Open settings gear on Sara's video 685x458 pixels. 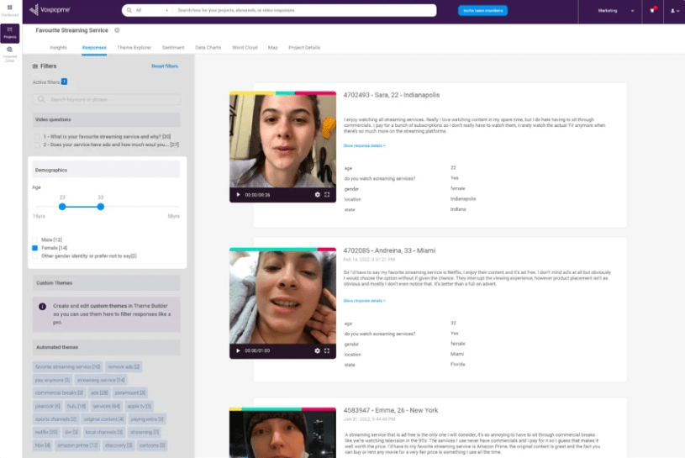point(318,195)
